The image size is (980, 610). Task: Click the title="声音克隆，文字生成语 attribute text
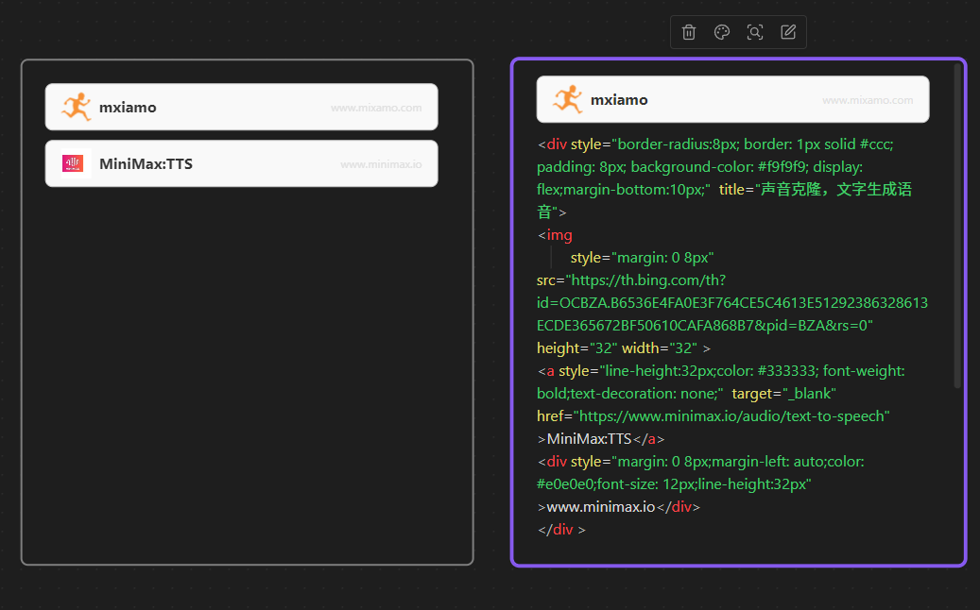click(x=815, y=190)
